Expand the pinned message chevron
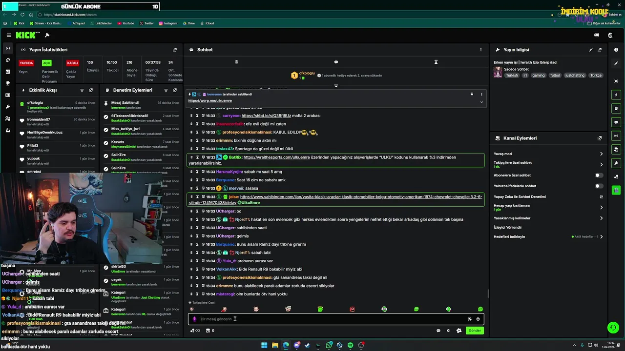Viewport: 625px width, 351px height. tap(481, 102)
